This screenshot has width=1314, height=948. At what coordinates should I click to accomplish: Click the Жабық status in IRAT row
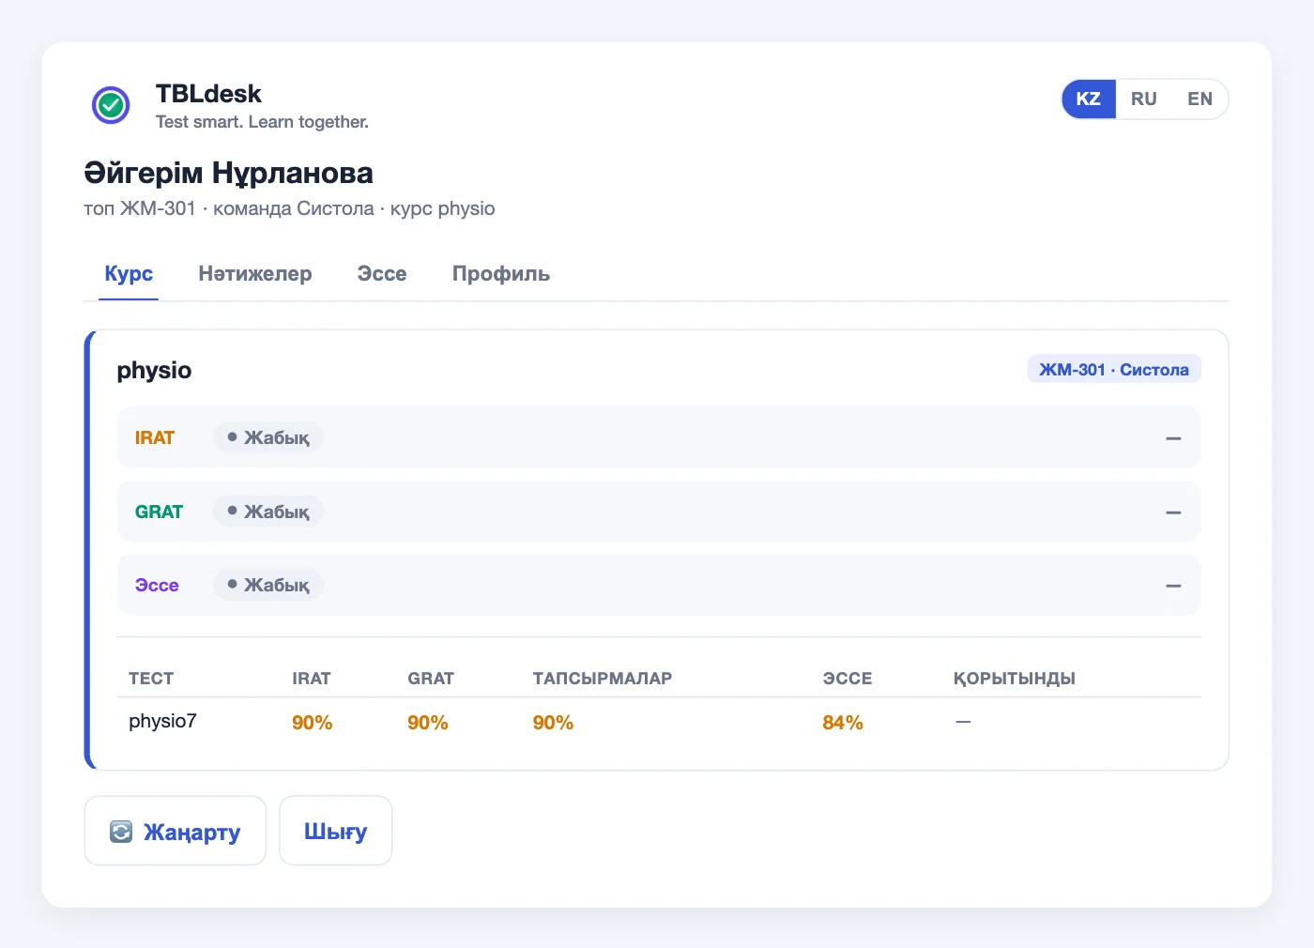coord(268,437)
